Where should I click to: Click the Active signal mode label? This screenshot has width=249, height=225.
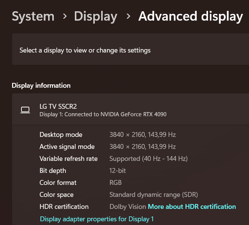click(x=67, y=147)
